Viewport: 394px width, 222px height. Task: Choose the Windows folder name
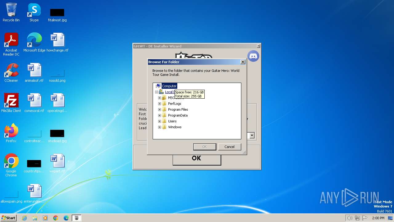pyautogui.click(x=175, y=127)
